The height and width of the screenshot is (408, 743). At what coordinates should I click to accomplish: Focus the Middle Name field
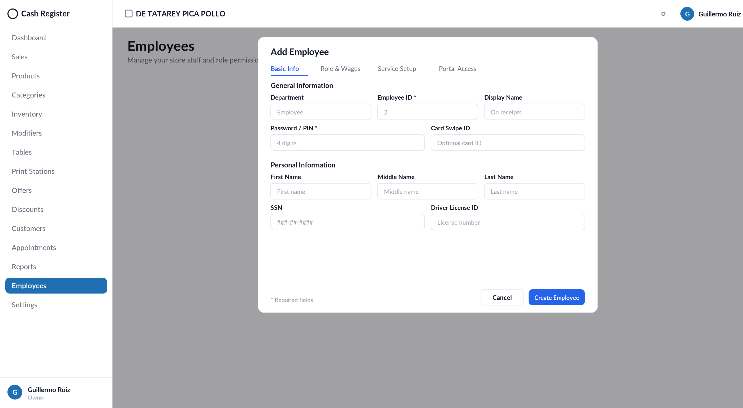[x=427, y=192]
